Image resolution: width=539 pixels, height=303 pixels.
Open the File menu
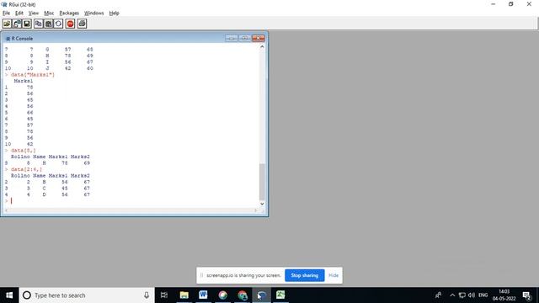(6, 13)
